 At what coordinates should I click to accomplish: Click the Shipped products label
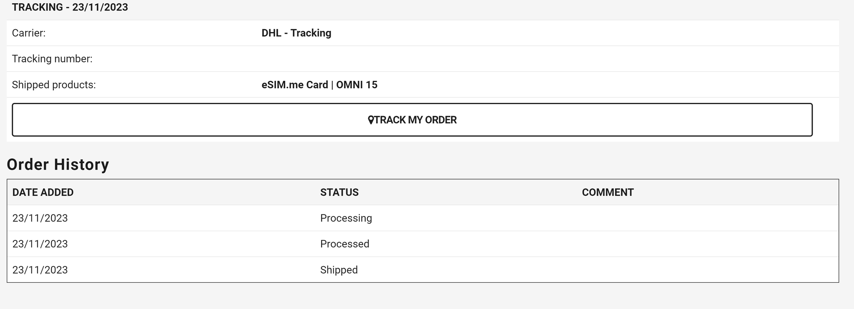pos(54,85)
